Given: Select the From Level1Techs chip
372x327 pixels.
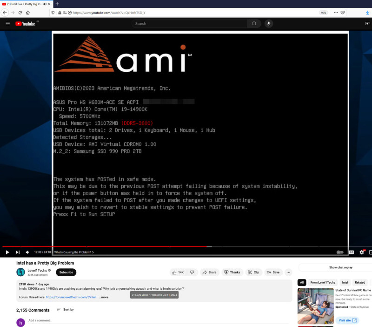Looking at the screenshot, I should coord(323,282).
